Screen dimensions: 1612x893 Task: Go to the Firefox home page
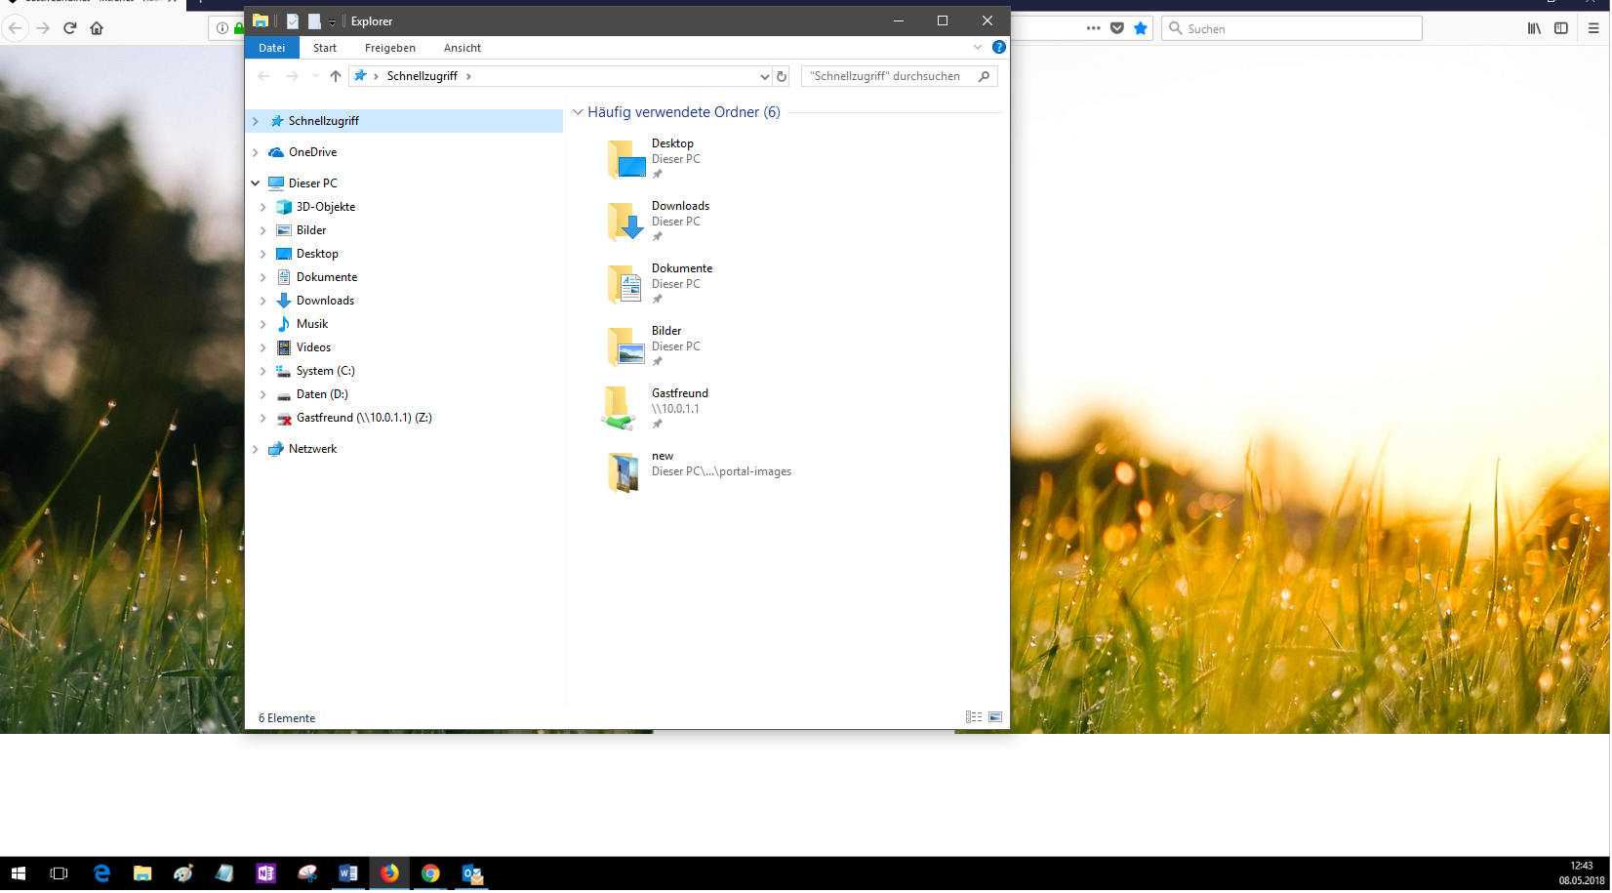coord(97,28)
